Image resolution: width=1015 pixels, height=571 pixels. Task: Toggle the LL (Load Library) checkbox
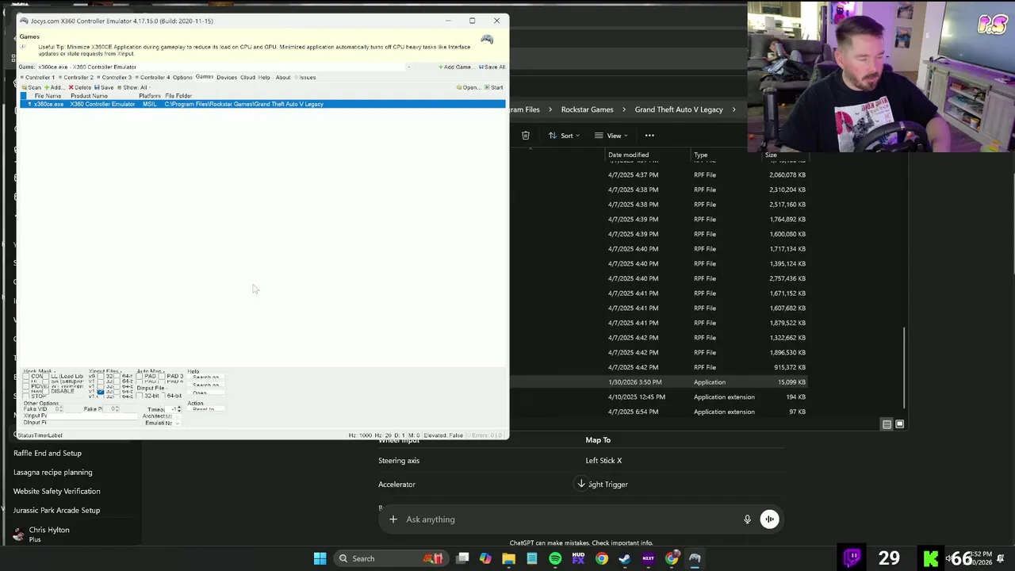(x=46, y=376)
